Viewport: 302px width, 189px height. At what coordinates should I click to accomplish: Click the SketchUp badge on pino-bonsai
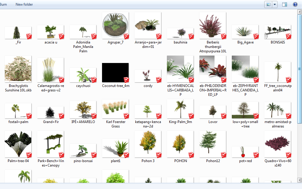tap(94, 154)
